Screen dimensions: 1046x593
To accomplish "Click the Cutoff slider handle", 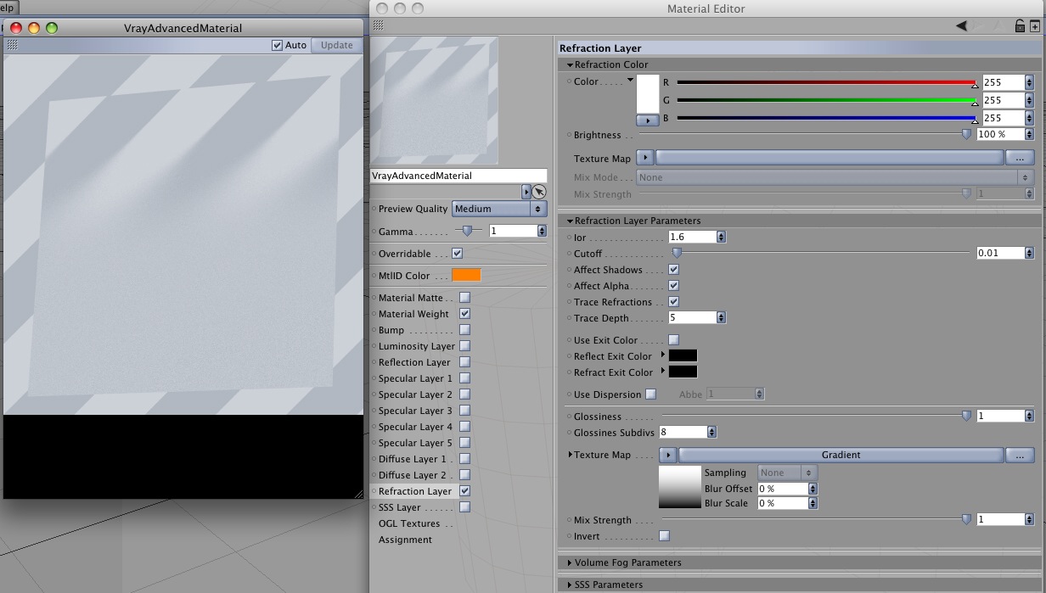I will (x=677, y=253).
